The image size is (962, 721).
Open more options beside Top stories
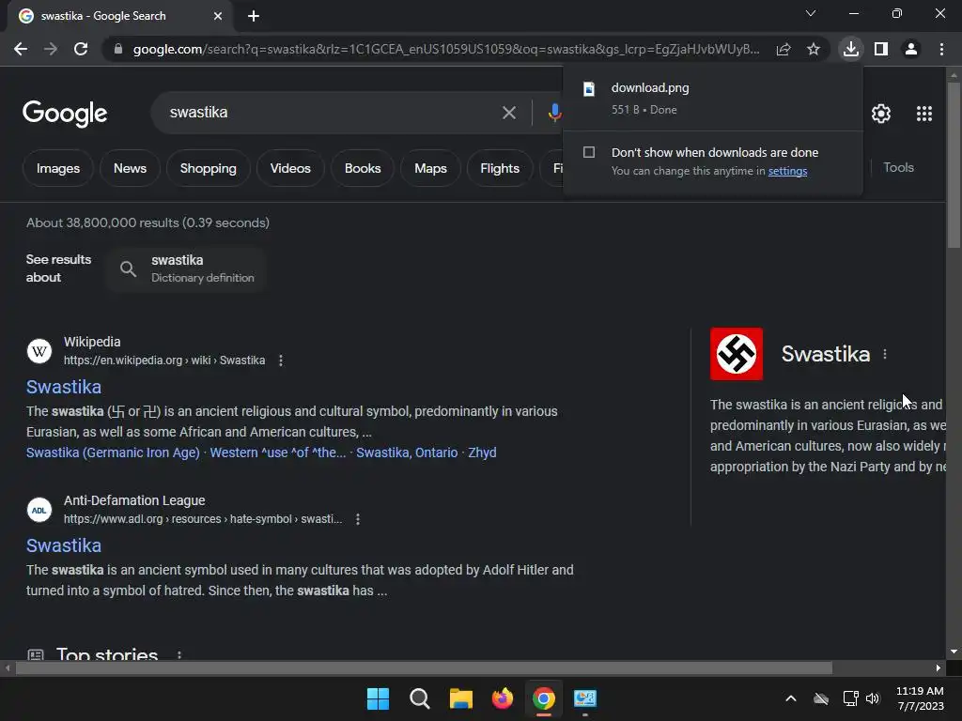click(x=179, y=655)
